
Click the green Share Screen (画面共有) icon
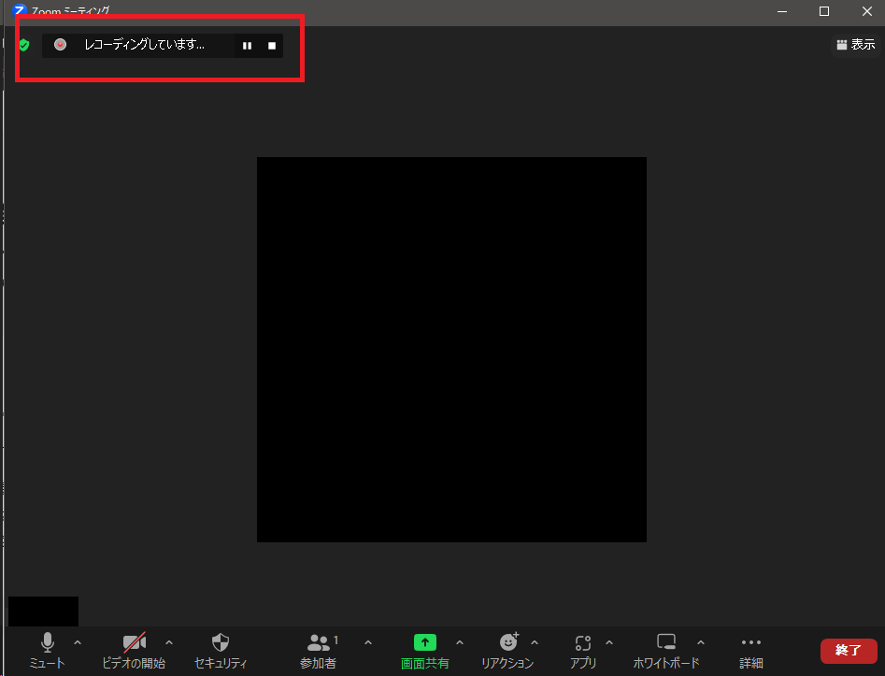(x=424, y=643)
